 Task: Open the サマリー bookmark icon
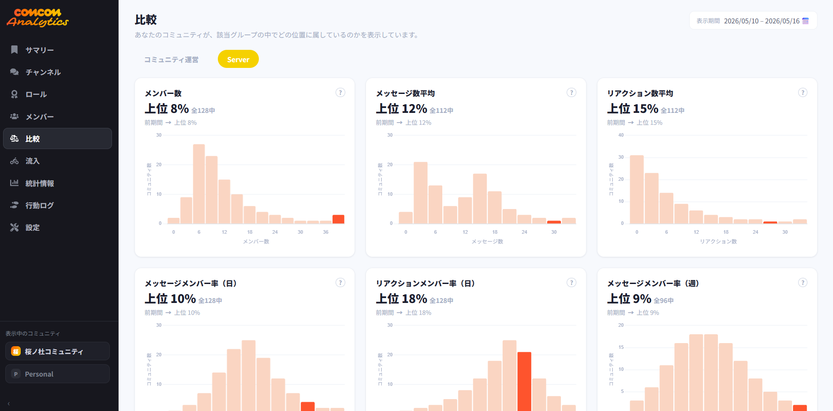click(x=14, y=50)
